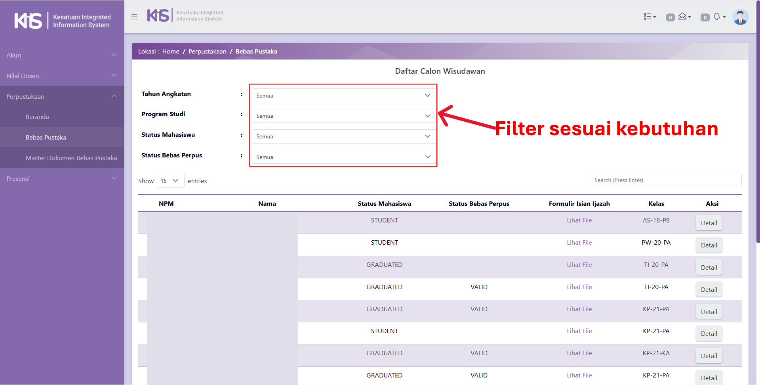Click the user profile avatar

click(740, 17)
